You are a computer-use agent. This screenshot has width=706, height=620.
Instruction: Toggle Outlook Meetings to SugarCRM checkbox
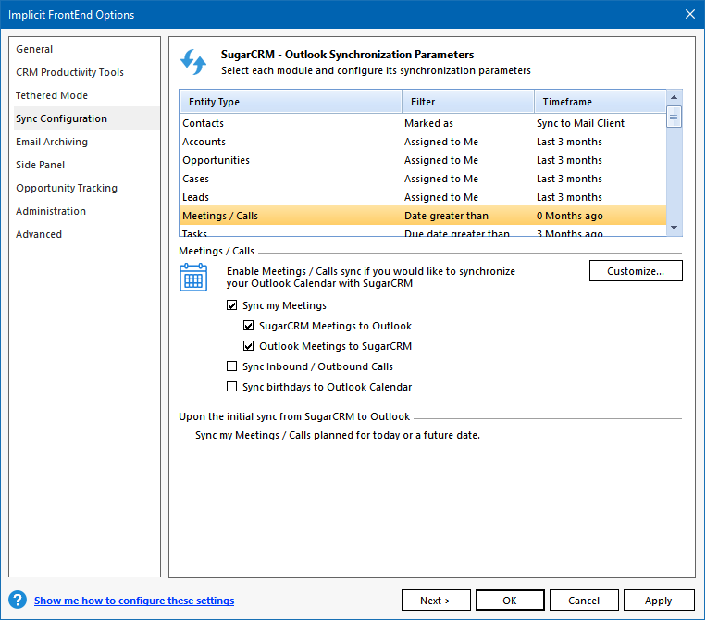249,346
